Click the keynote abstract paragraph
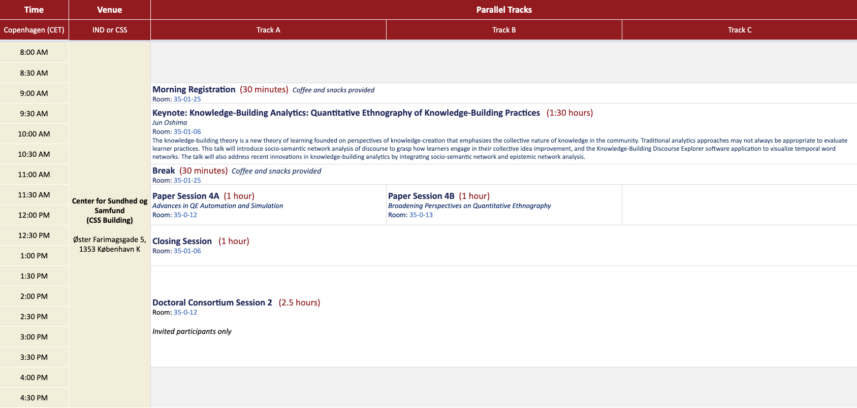Screen dimensions: 857x408 (500, 149)
